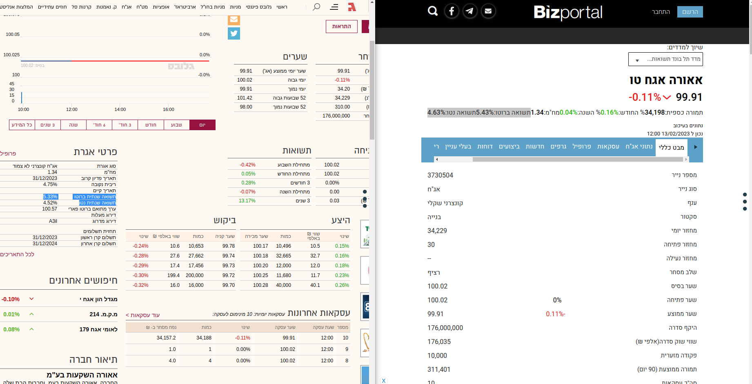The height and width of the screenshot is (384, 752).
Task: Click the Telegram channel icon on Bizportal
Action: 469,11
